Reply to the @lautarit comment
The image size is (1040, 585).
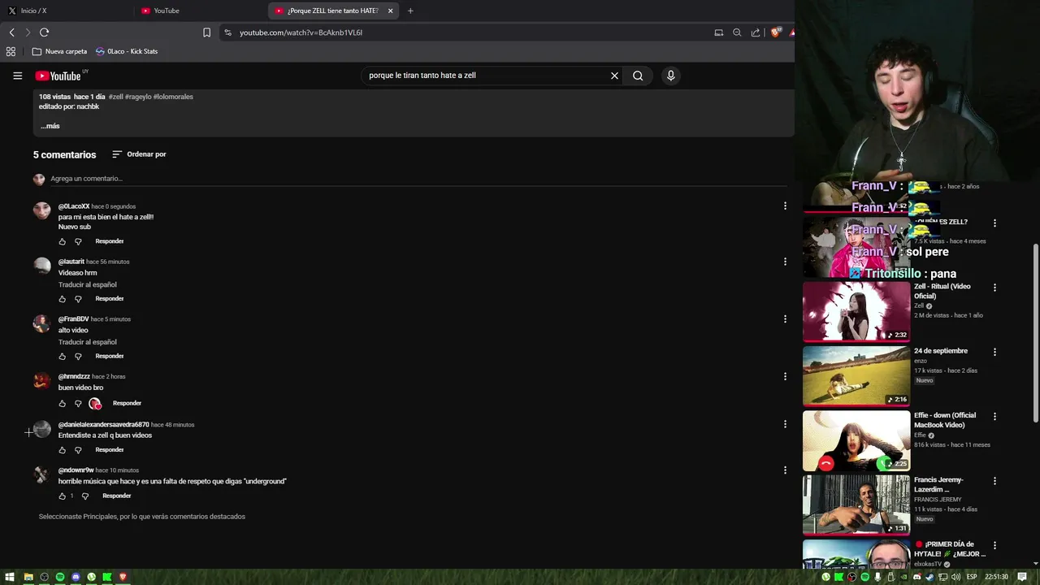pyautogui.click(x=110, y=299)
